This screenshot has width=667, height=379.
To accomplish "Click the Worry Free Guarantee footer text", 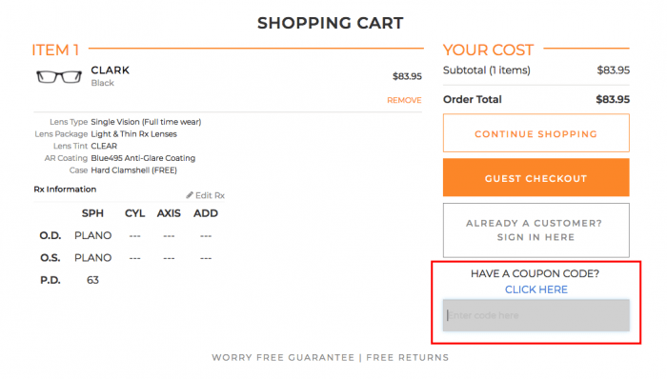I will [x=283, y=358].
